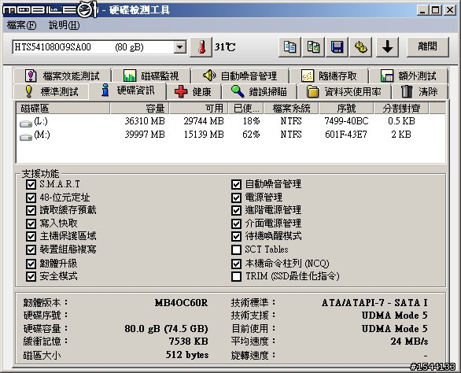Switch to the 錯誤掃瞄 tab

click(259, 92)
